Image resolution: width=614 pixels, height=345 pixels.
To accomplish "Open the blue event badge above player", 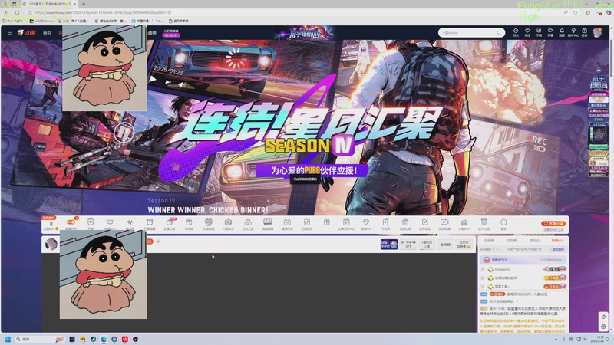I will [389, 245].
